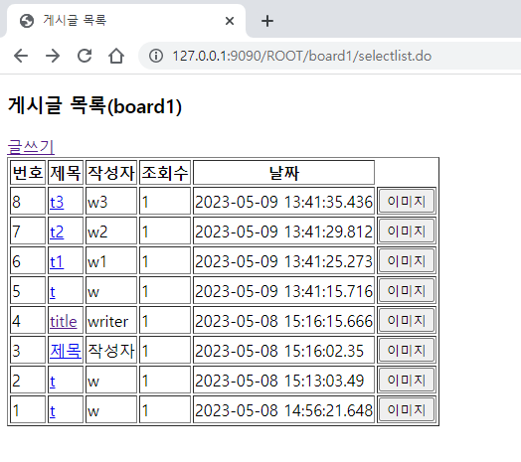Close the 게시글 목록 tab
The height and width of the screenshot is (462, 521).
click(x=230, y=21)
